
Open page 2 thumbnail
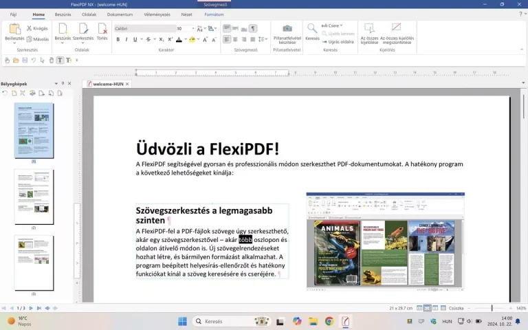tap(34, 197)
